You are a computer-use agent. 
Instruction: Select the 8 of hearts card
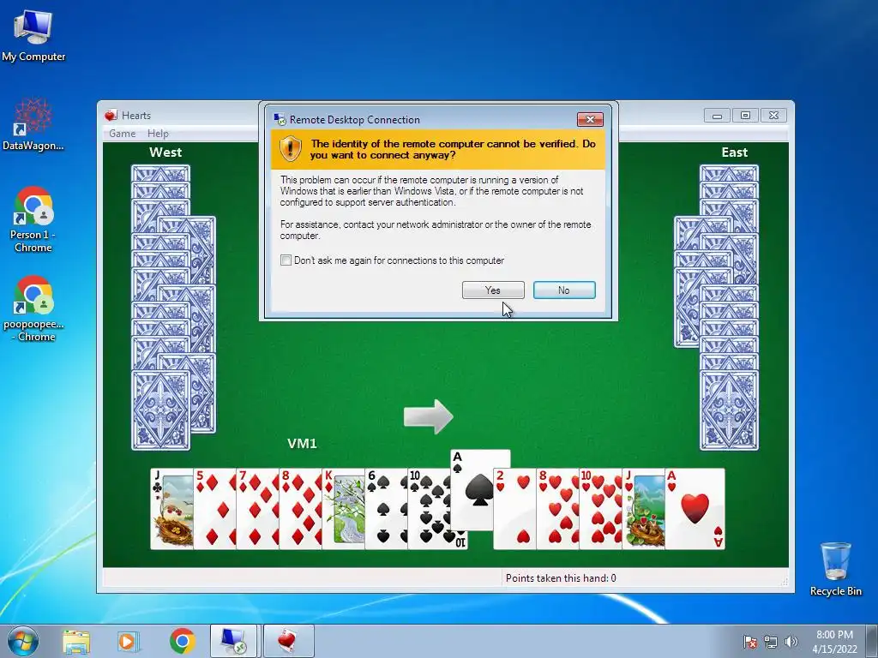[x=557, y=509]
